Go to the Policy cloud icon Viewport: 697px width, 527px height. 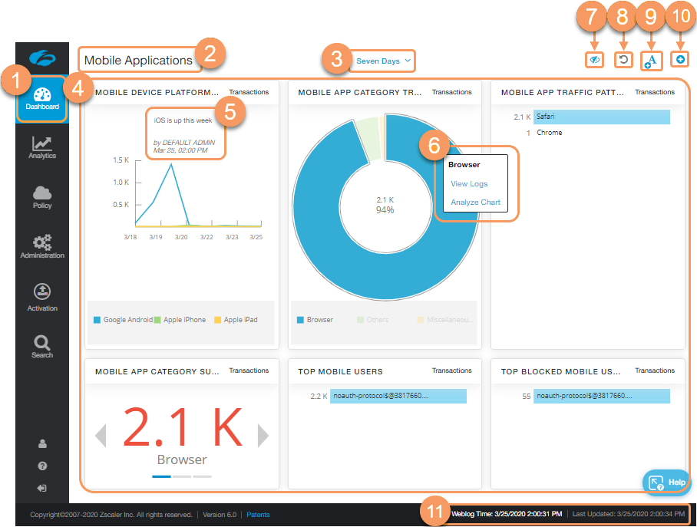42,196
